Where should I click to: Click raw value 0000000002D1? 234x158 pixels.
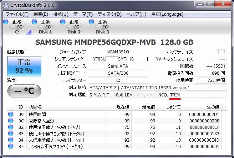pos(204,114)
